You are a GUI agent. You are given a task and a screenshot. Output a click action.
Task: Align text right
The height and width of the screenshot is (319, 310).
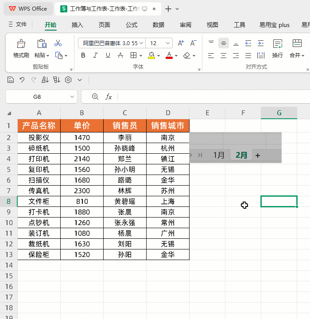pyautogui.click(x=236, y=55)
